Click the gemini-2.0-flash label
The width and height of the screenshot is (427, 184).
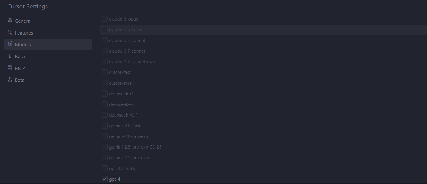point(125,126)
